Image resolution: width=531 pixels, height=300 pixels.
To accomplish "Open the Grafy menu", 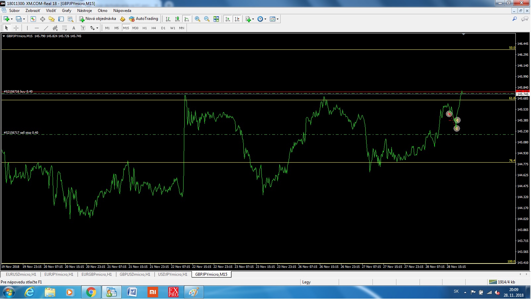I will tap(67, 11).
